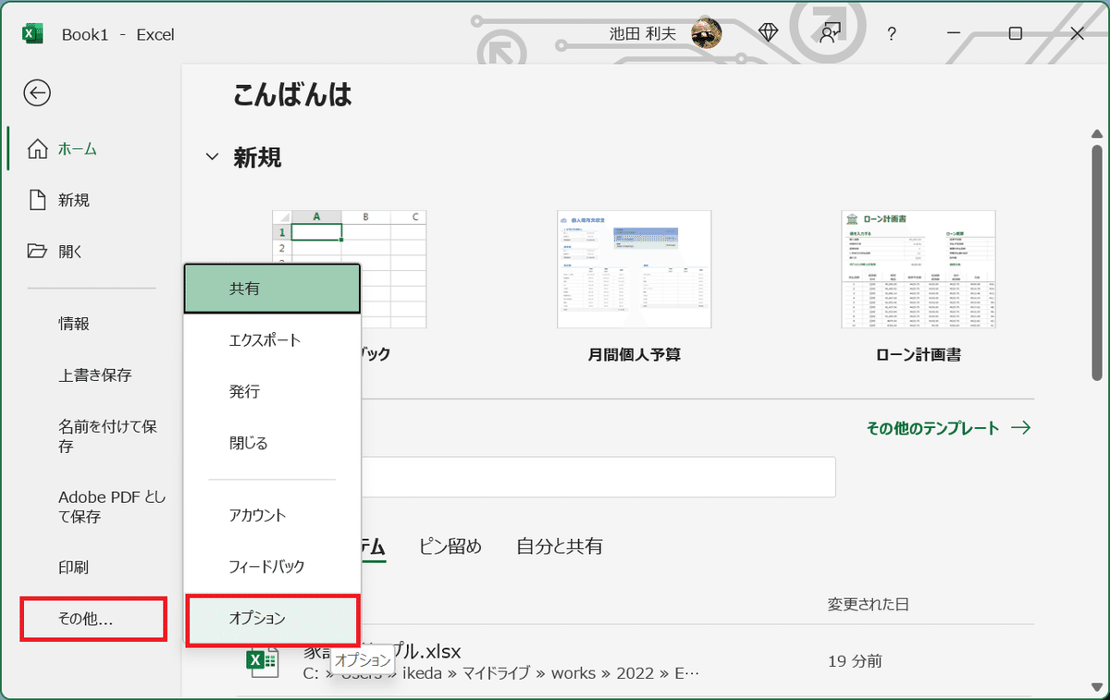Choose 上書き保存 in sidebar
Image resolution: width=1110 pixels, height=700 pixels.
(x=95, y=375)
